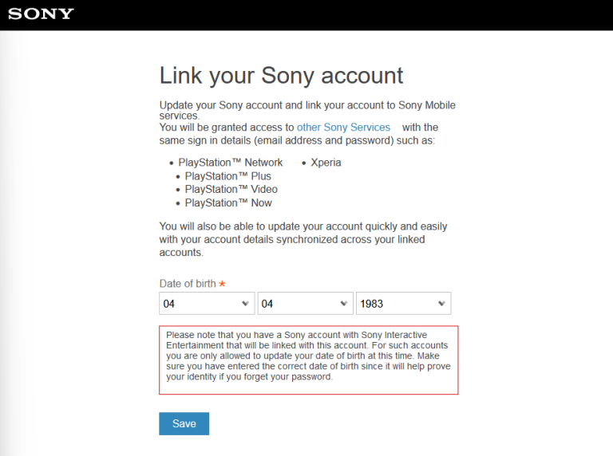613x456 pixels.
Task: Expand the middle date of birth dropdown
Action: (x=305, y=304)
